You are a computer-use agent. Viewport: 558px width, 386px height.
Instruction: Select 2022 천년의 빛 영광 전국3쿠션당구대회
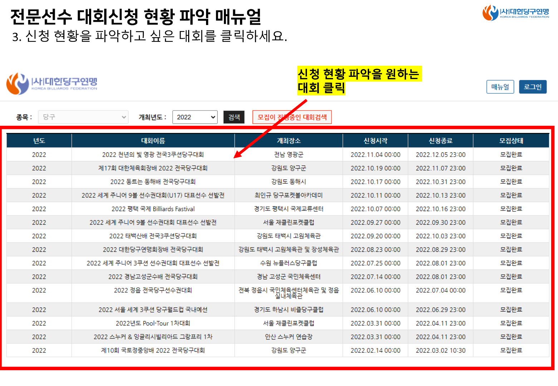point(153,154)
